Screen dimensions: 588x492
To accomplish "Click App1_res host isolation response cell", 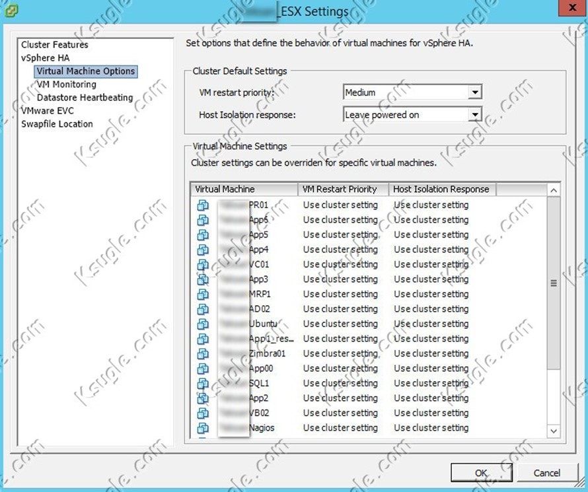I will [431, 339].
